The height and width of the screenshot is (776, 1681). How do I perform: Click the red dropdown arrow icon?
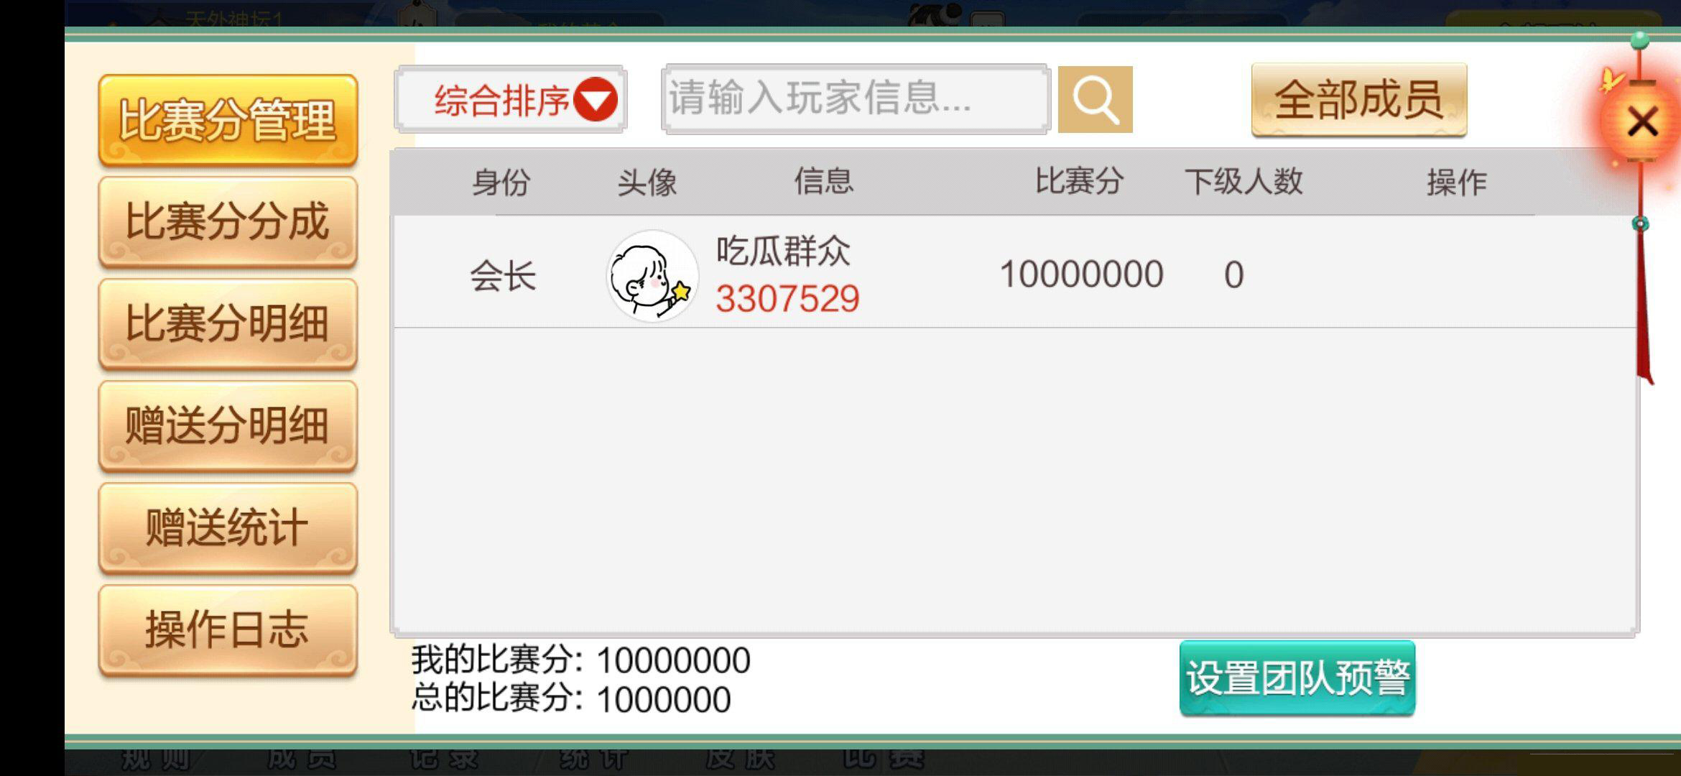click(x=596, y=100)
